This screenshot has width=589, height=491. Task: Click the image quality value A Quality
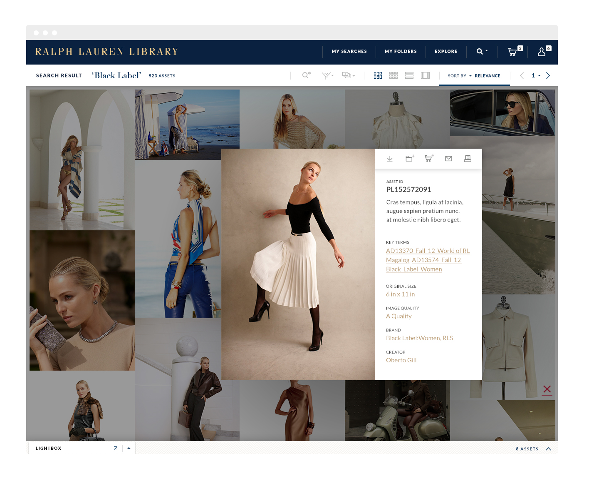(399, 316)
